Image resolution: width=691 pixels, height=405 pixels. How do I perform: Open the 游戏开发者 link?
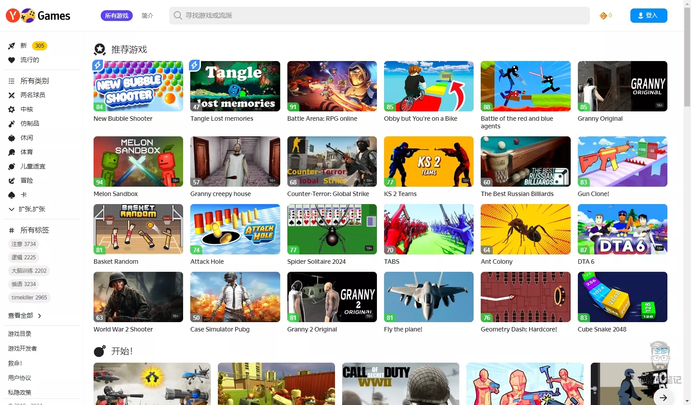[x=22, y=348]
